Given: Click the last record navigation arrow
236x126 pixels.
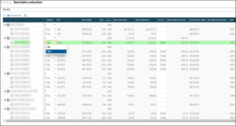Looking at the screenshot, I should point(10,2).
